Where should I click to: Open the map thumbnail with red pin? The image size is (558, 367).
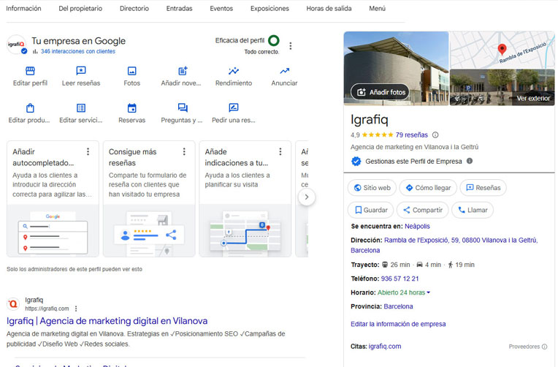(502, 50)
